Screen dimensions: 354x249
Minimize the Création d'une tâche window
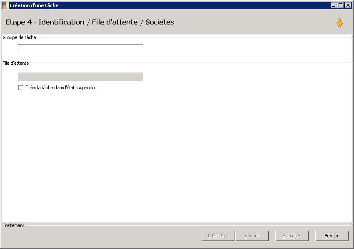click(334, 5)
